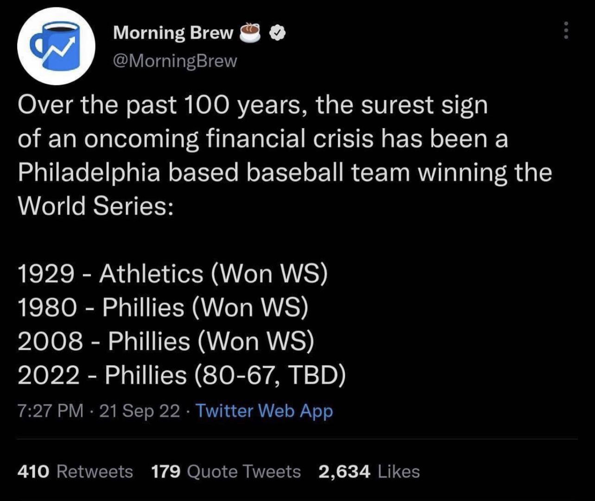Click the verified checkmark badge
Image resolution: width=595 pixels, height=501 pixels.
pyautogui.click(x=278, y=33)
